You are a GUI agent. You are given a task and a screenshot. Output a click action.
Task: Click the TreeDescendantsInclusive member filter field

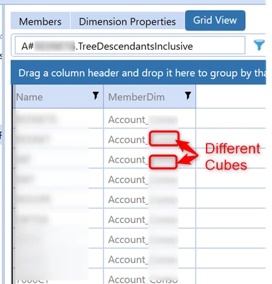click(130, 45)
